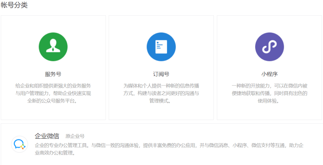Select the 订阅号 card title
The height and width of the screenshot is (165, 323).
pyautogui.click(x=161, y=74)
